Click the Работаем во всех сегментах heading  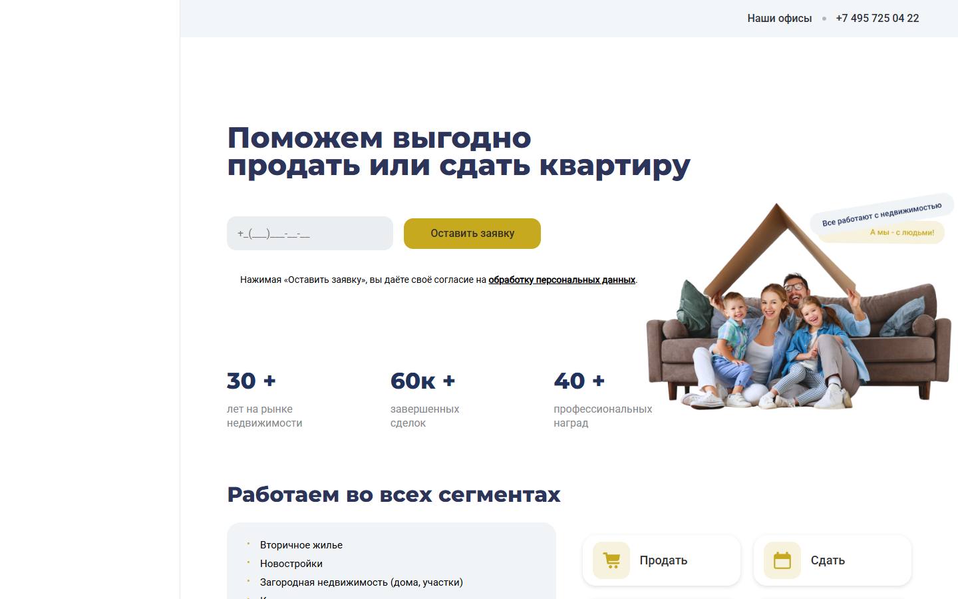[x=394, y=495]
